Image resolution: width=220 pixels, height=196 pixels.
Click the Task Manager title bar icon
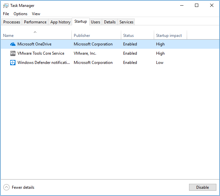[x=6, y=6]
